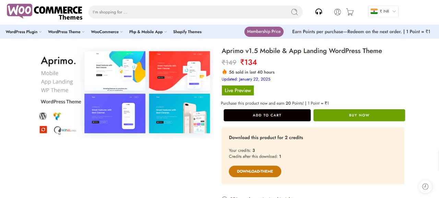The height and width of the screenshot is (198, 439).
Task: Click the search magnifier icon
Action: coord(294,12)
